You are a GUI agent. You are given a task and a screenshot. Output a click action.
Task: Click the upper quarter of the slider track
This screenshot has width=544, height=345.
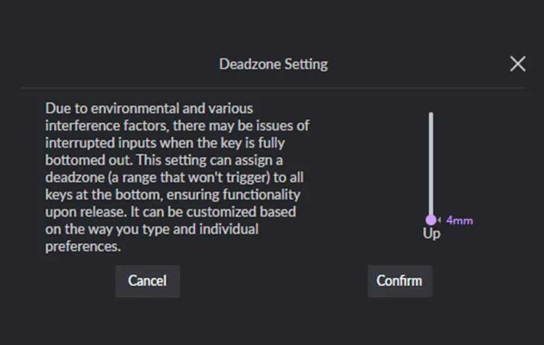click(431, 138)
